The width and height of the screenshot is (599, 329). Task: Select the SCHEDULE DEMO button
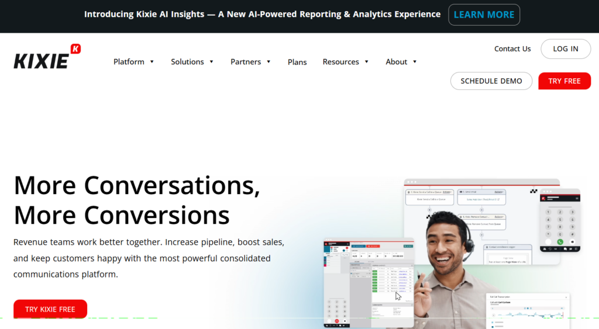pos(491,81)
